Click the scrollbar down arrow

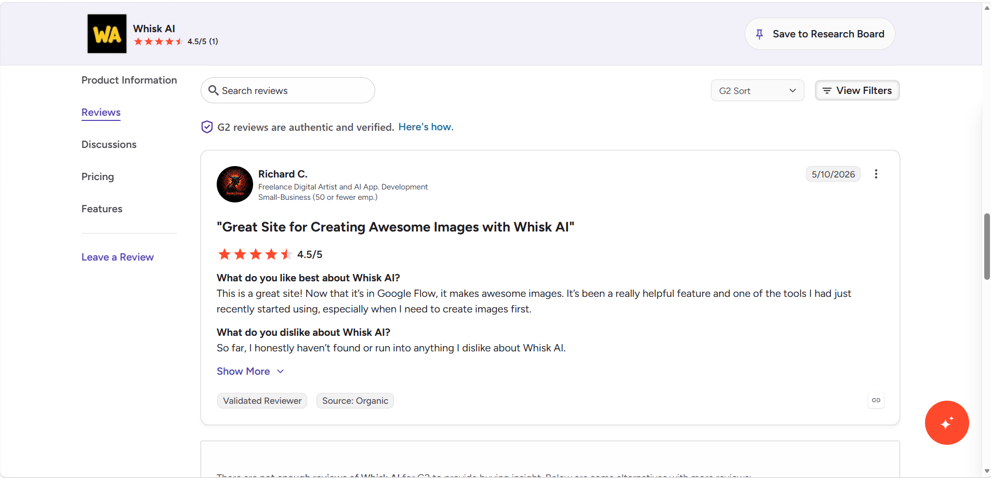point(987,471)
